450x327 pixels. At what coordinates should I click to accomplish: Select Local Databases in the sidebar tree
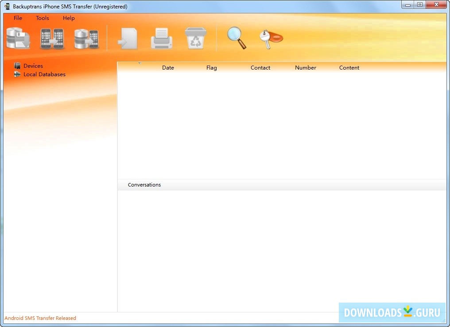(44, 74)
